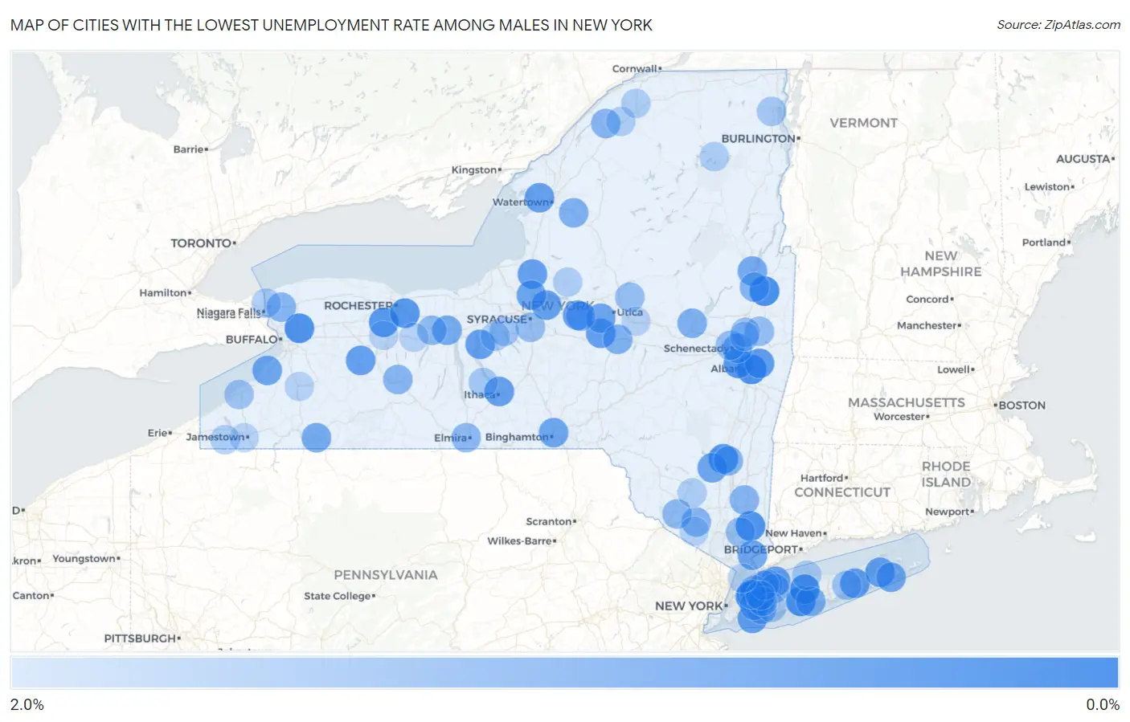The image size is (1130, 722).
Task: Click the Hartford city label
Action: [821, 478]
